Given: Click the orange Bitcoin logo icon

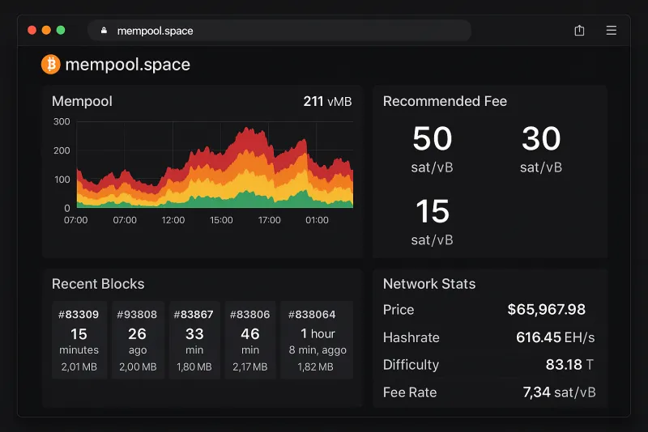Looking at the screenshot, I should click(51, 64).
